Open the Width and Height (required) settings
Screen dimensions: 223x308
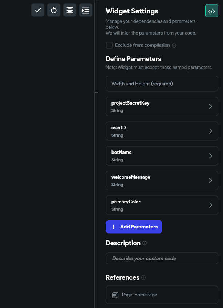[x=162, y=84]
